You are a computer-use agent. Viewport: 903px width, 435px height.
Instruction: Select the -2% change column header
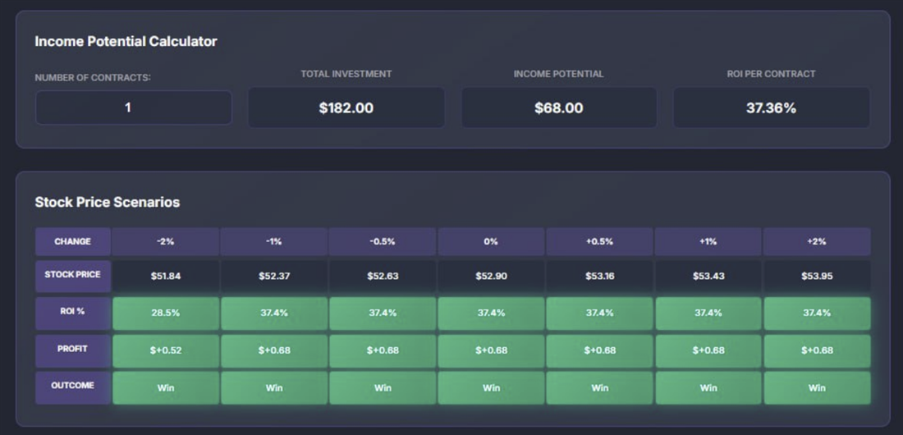[166, 241]
